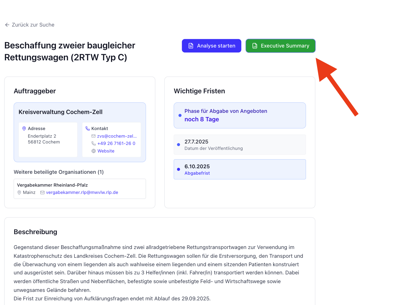Click the Phase für Abgabe von Angeboten card
The image size is (410, 305).
tap(240, 115)
